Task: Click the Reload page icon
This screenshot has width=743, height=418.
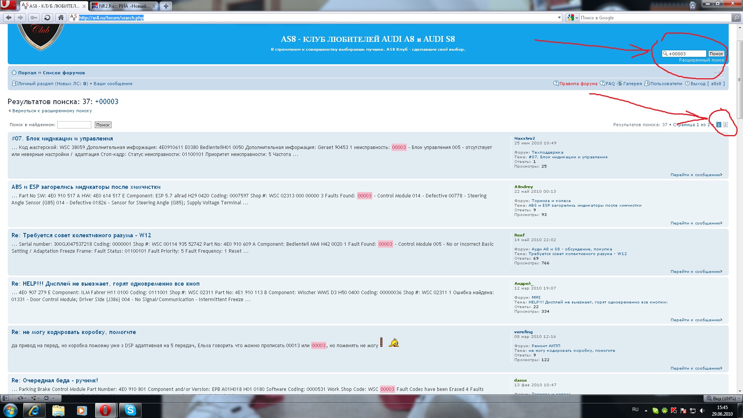Action: click(47, 17)
